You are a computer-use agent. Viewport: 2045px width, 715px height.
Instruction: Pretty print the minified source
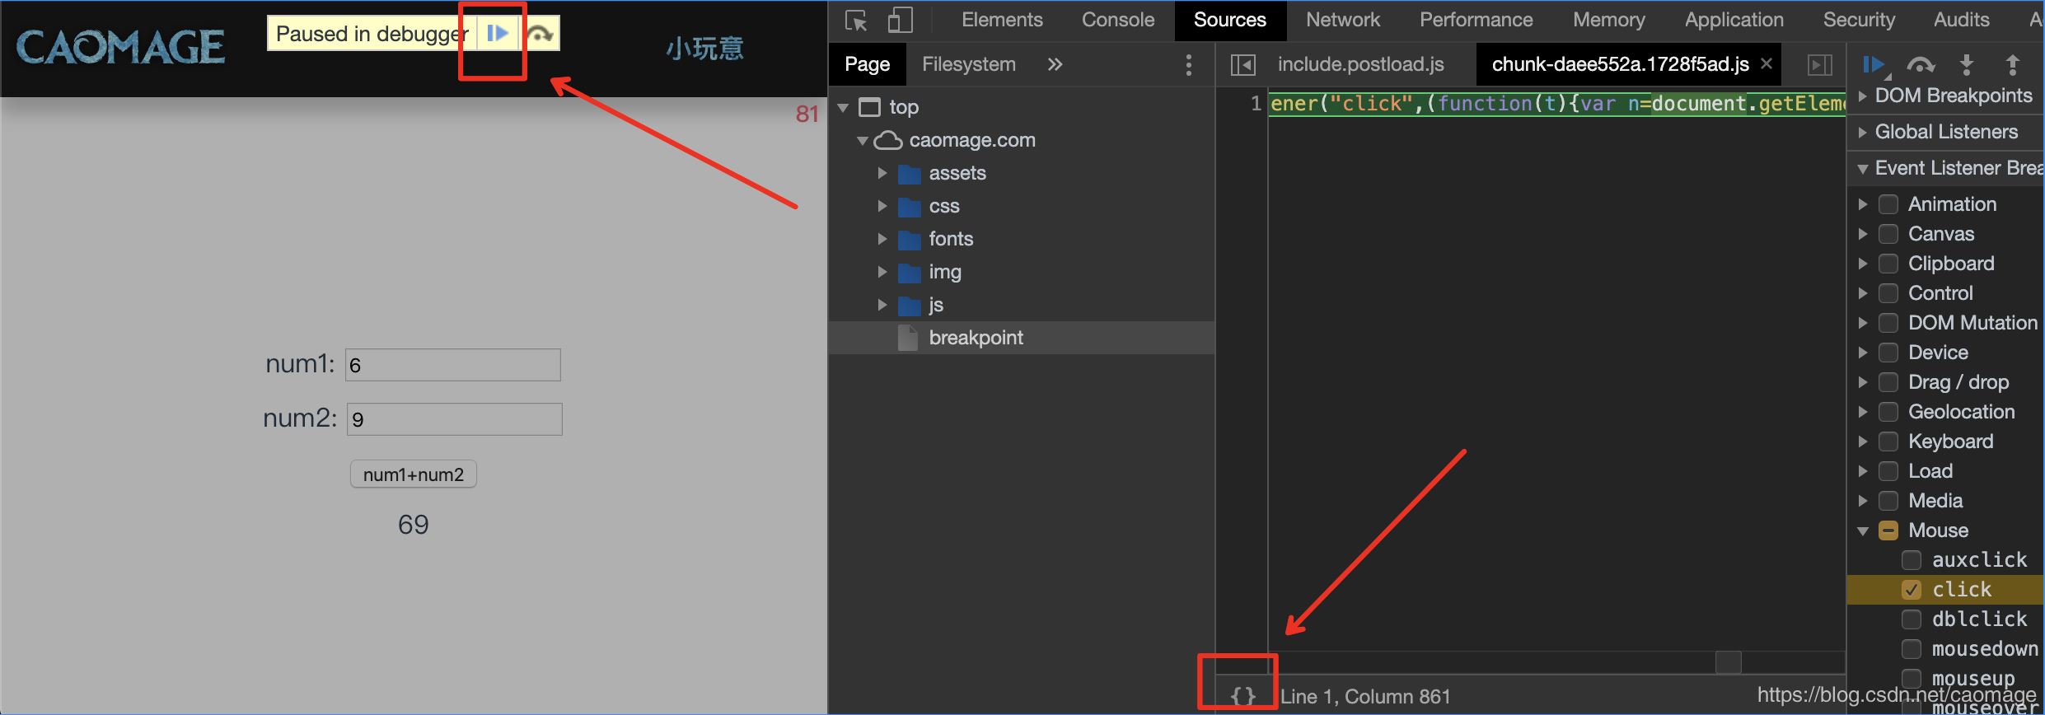1243,696
